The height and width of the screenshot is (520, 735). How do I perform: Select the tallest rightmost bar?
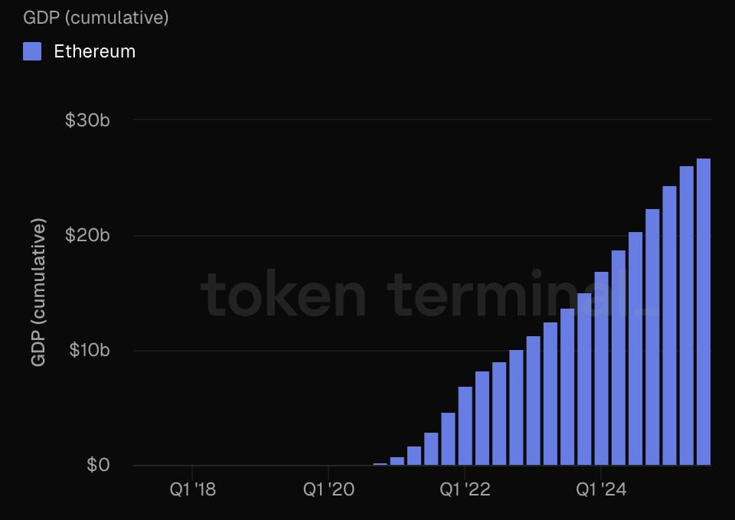point(704,312)
